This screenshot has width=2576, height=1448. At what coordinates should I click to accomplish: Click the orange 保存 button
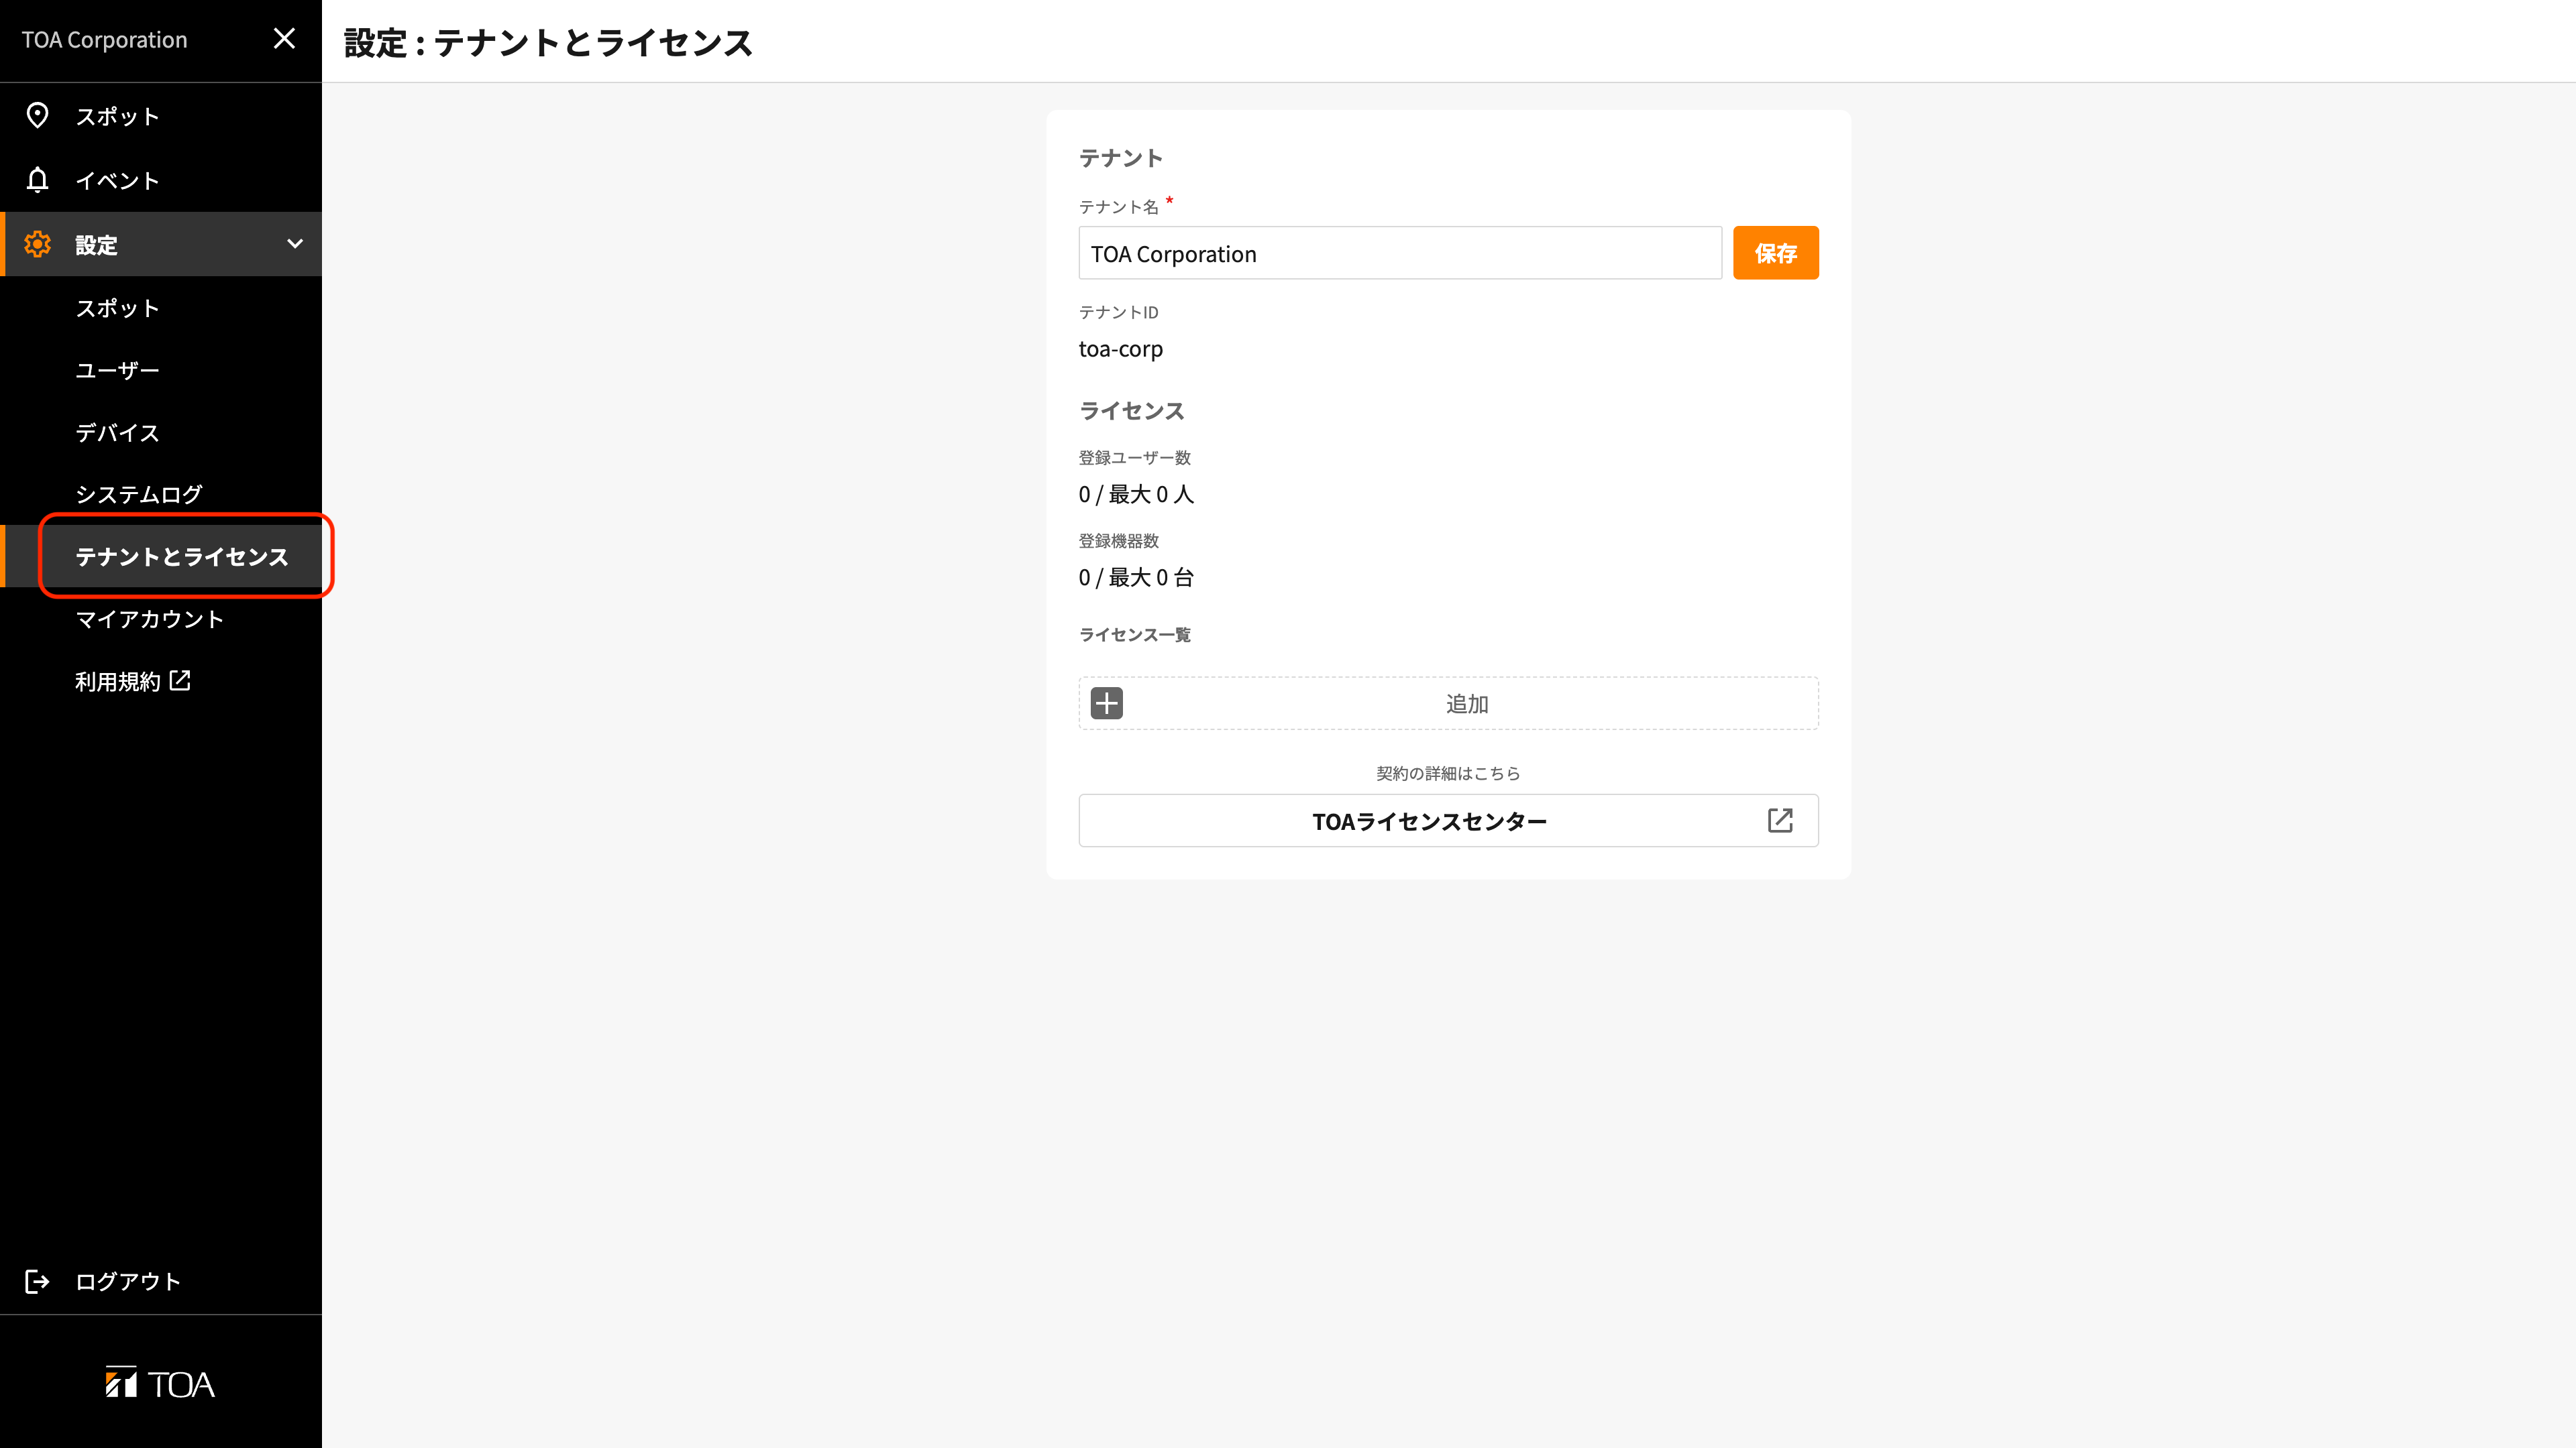(x=1775, y=253)
